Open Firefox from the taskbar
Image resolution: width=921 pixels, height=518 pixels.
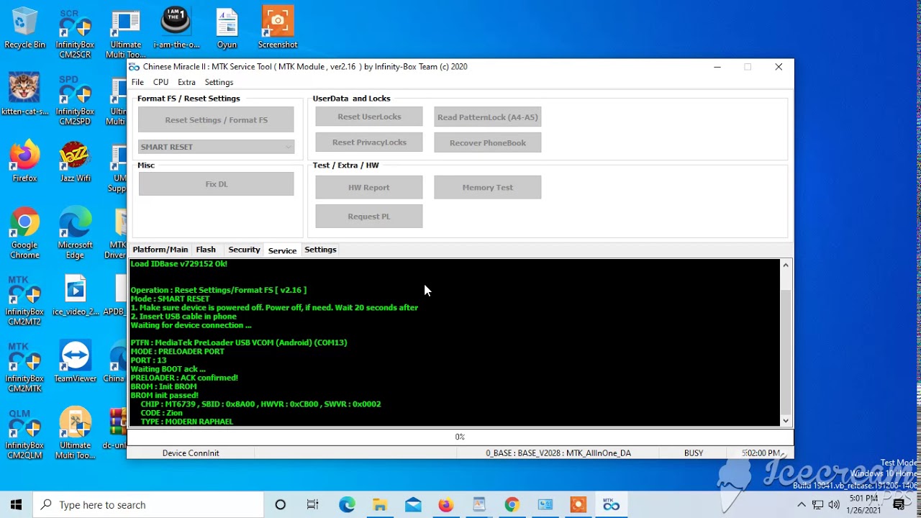pyautogui.click(x=446, y=505)
